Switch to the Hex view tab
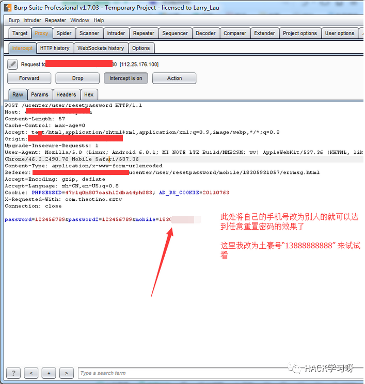This screenshot has width=365, height=384. pos(89,94)
